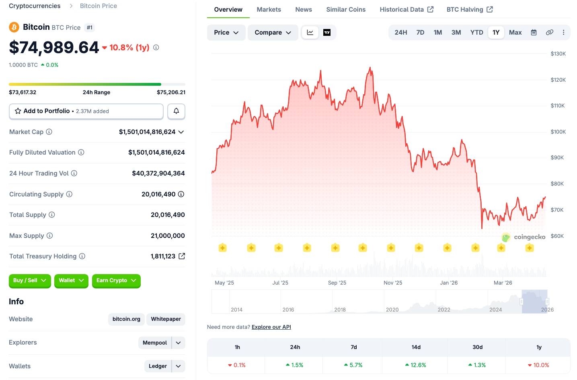Click the Buy / Sell button

[x=29, y=281]
